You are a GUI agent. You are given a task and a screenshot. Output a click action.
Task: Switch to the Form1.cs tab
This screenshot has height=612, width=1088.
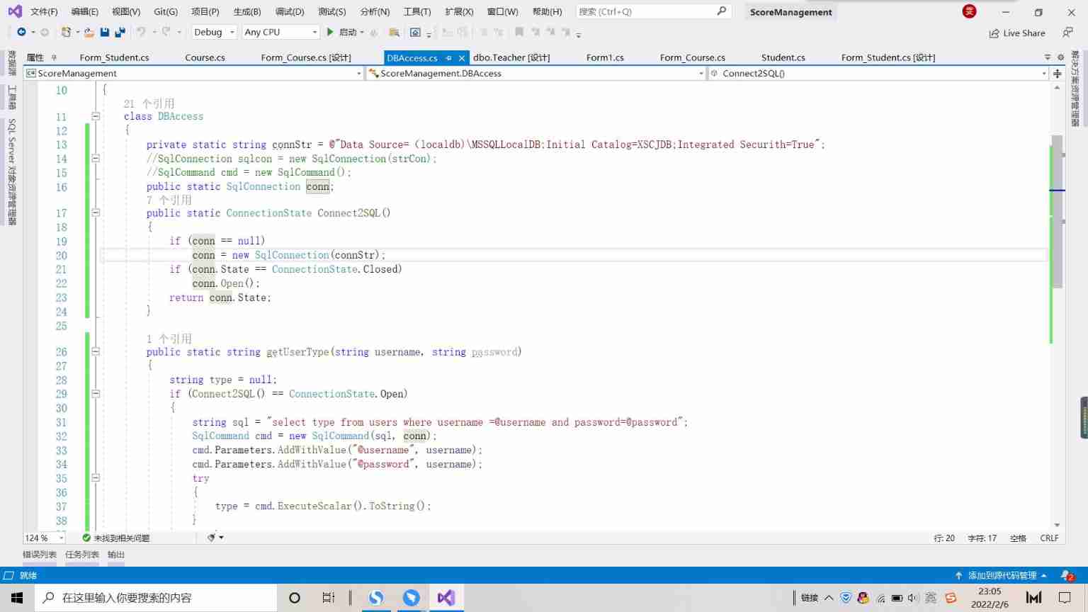point(605,57)
